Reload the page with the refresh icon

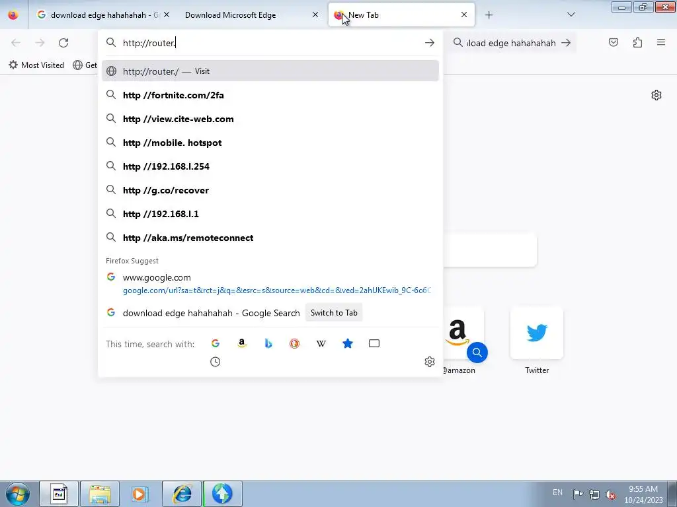63,43
